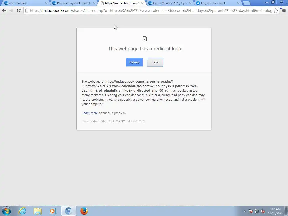Click the Chrome taskbar icon
Screen dimensions: 288x216
coord(69,211)
